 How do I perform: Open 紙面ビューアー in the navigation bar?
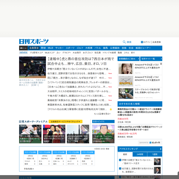[x=143, y=48]
